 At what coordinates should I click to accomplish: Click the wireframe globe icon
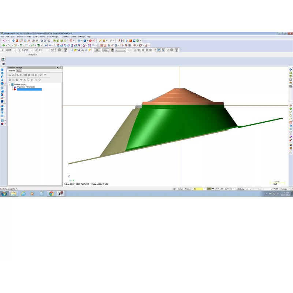click(x=79, y=41)
